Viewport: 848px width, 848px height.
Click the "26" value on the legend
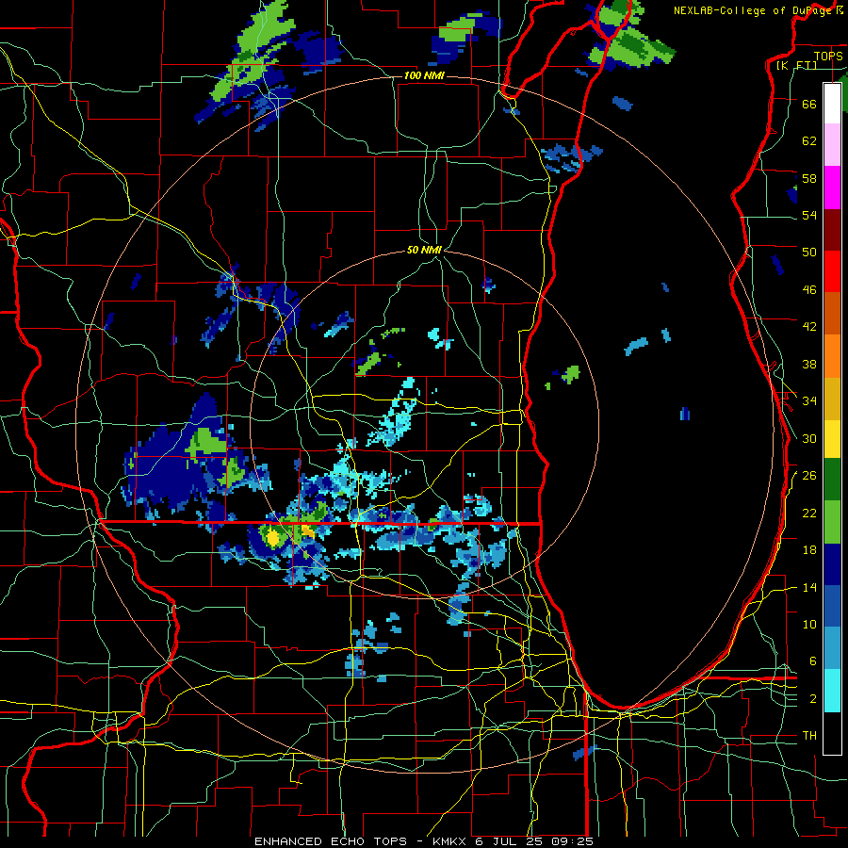(809, 476)
